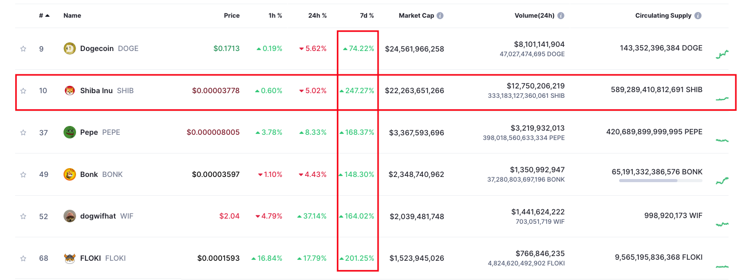The image size is (753, 280).
Task: Click the Dogecoin coin logo icon
Action: [x=69, y=48]
